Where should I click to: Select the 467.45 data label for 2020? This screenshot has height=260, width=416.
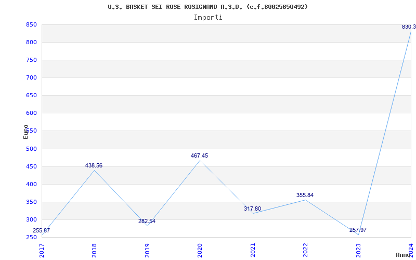click(199, 155)
